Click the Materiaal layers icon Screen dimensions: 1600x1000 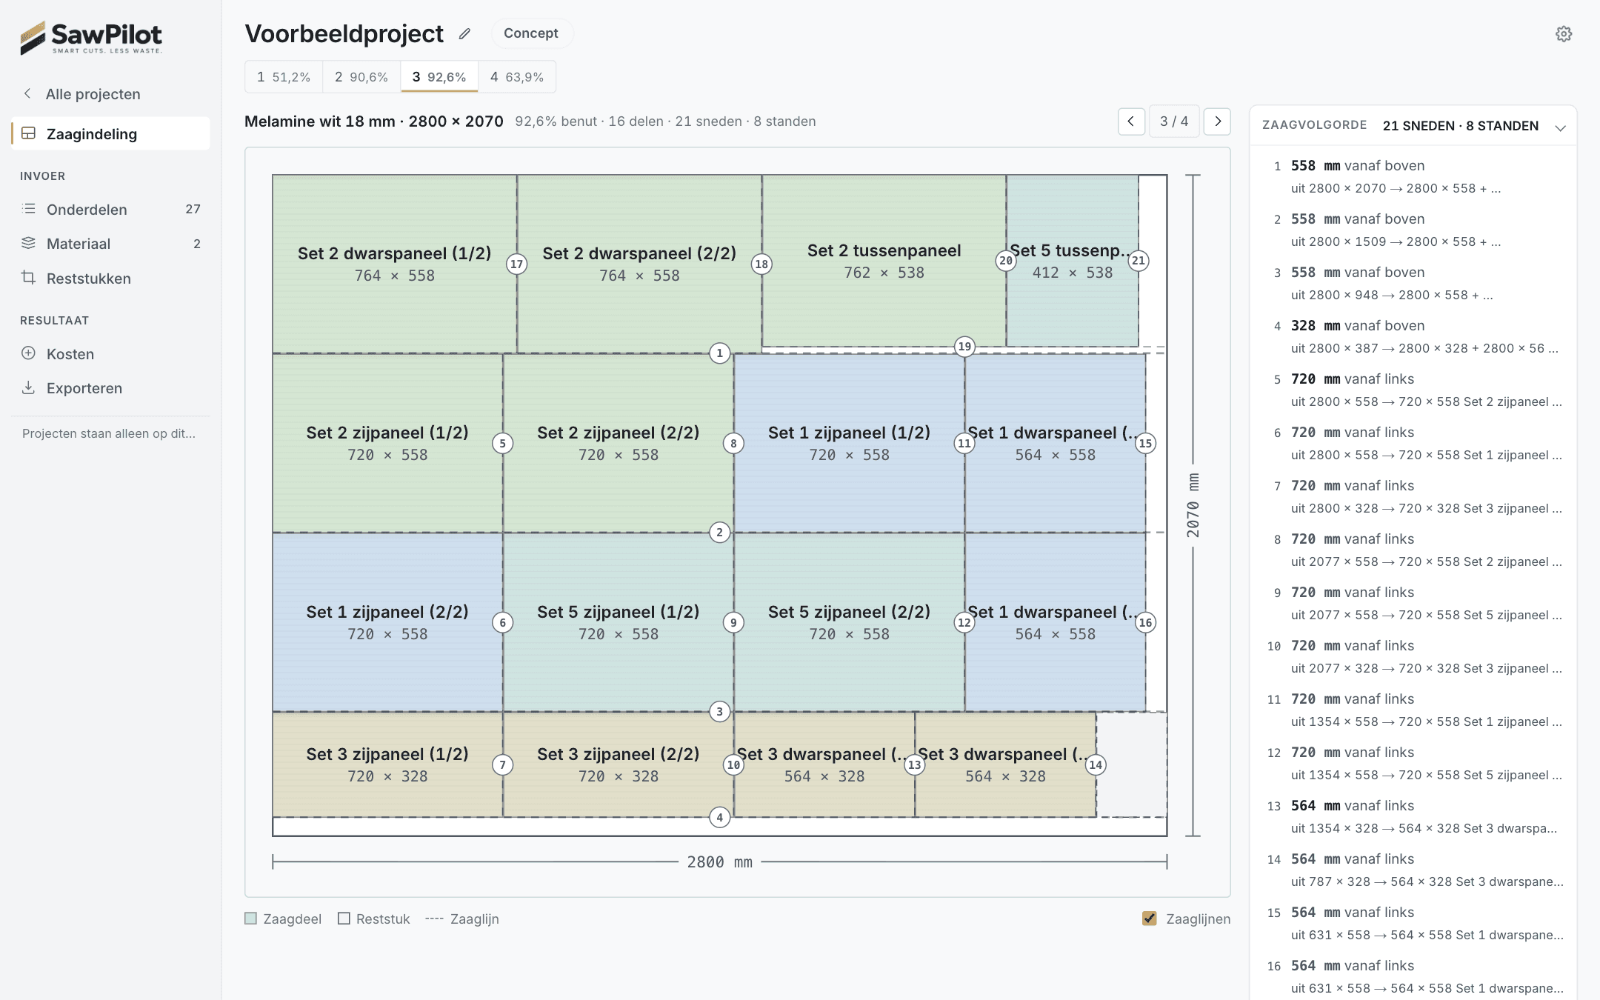click(x=28, y=243)
